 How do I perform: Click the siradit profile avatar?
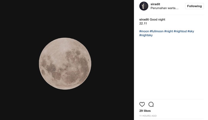(144, 6)
